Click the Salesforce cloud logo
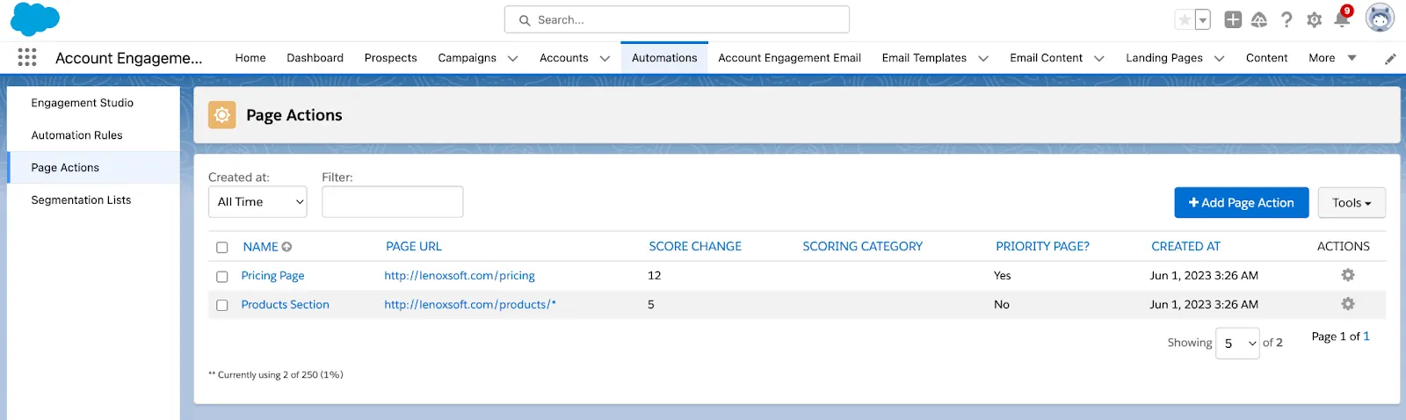 35,19
